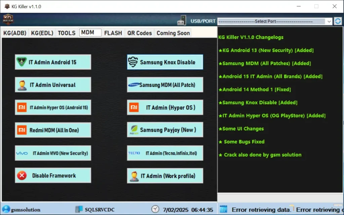Click 'Some Bugs Fixed' changelog line
The width and height of the screenshot is (344, 215).
pyautogui.click(x=242, y=142)
